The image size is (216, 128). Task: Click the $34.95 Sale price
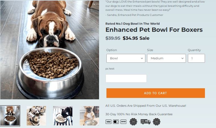[x=136, y=38]
